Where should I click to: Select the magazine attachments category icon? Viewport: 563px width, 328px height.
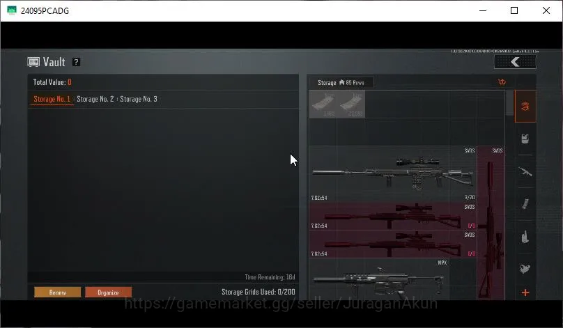coord(525,204)
